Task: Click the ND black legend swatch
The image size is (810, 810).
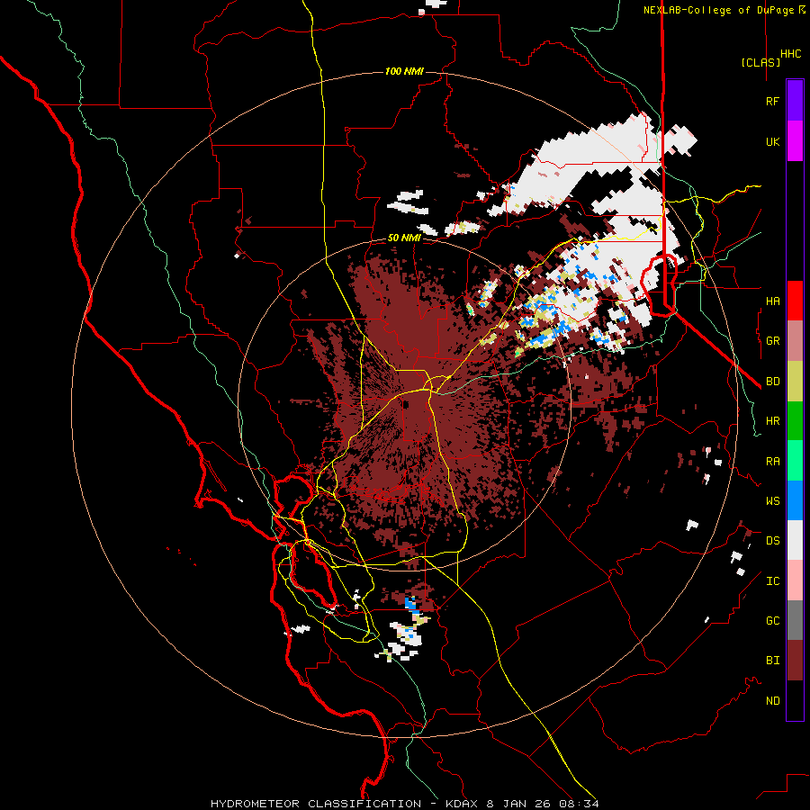Action: click(x=795, y=700)
